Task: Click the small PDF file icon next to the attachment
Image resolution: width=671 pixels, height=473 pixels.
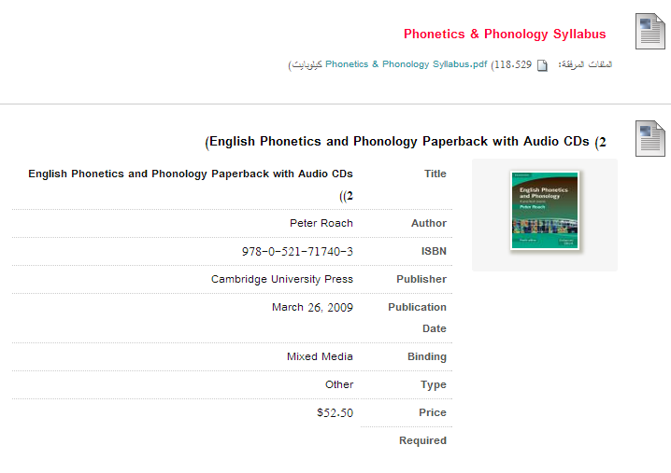Action: click(x=542, y=65)
